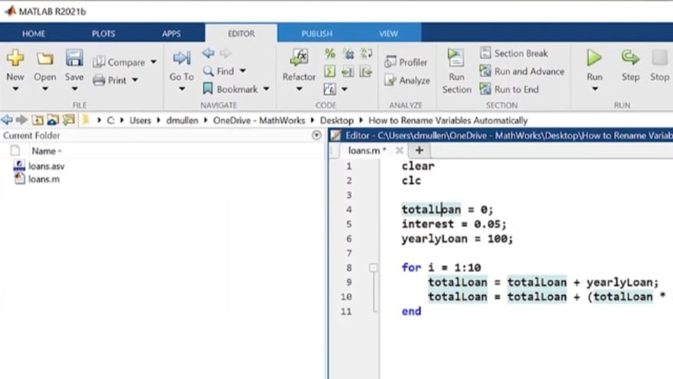Expand the Current Folder panel options

coord(317,135)
